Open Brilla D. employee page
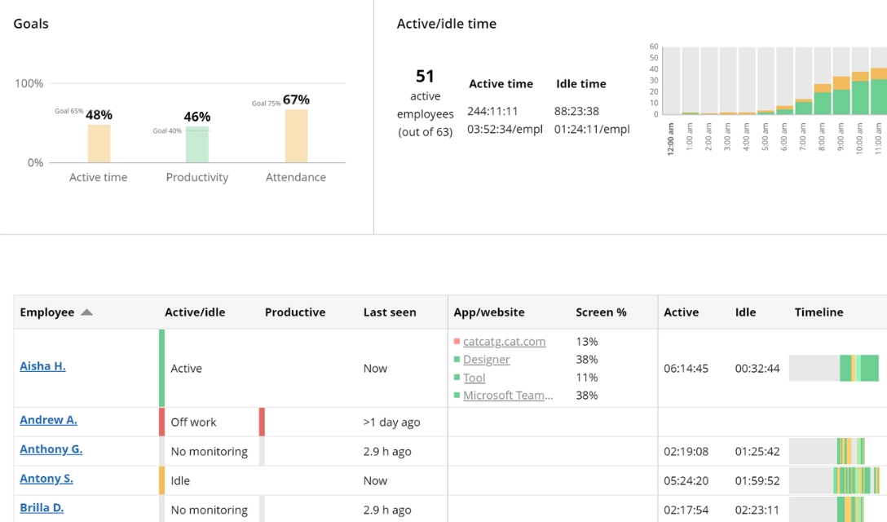 pos(42,508)
